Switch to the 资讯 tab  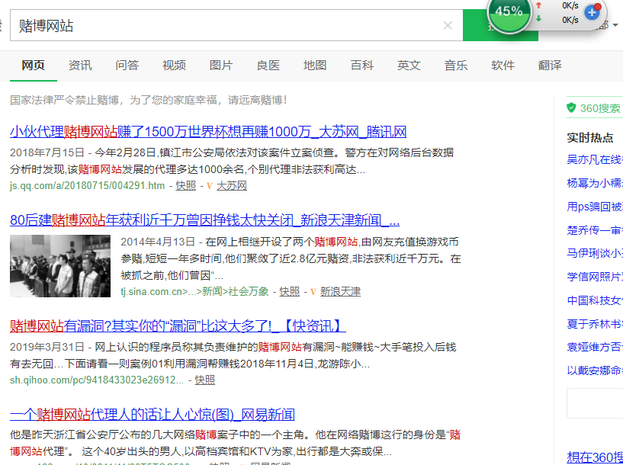(x=80, y=65)
